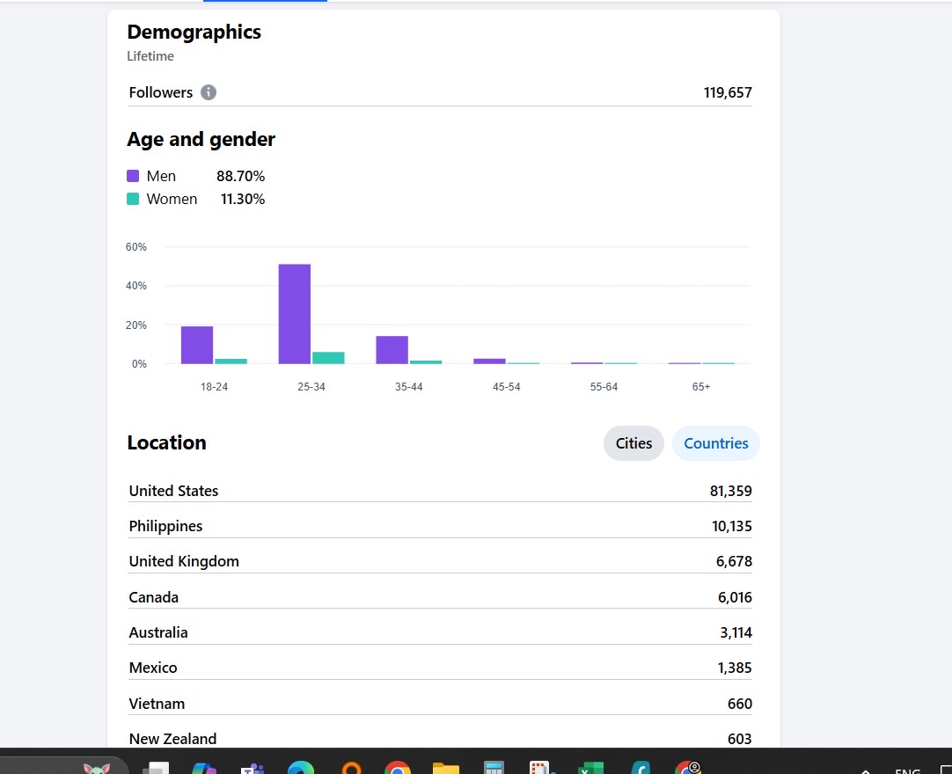Viewport: 952px width, 774px height.
Task: Click the 25-34 axis label
Action: (x=311, y=387)
